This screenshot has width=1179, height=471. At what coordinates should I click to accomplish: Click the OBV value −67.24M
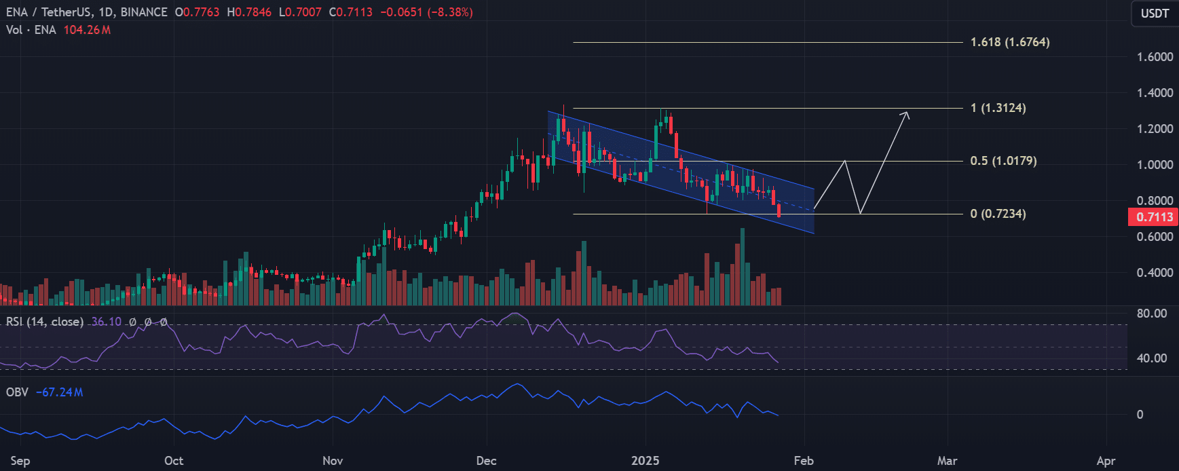pyautogui.click(x=60, y=392)
